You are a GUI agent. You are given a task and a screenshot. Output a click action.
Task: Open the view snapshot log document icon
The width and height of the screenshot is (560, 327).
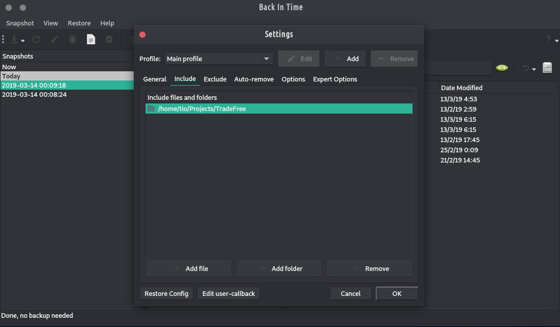(x=91, y=39)
